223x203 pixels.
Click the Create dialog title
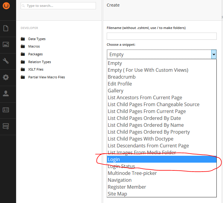pyautogui.click(x=113, y=5)
